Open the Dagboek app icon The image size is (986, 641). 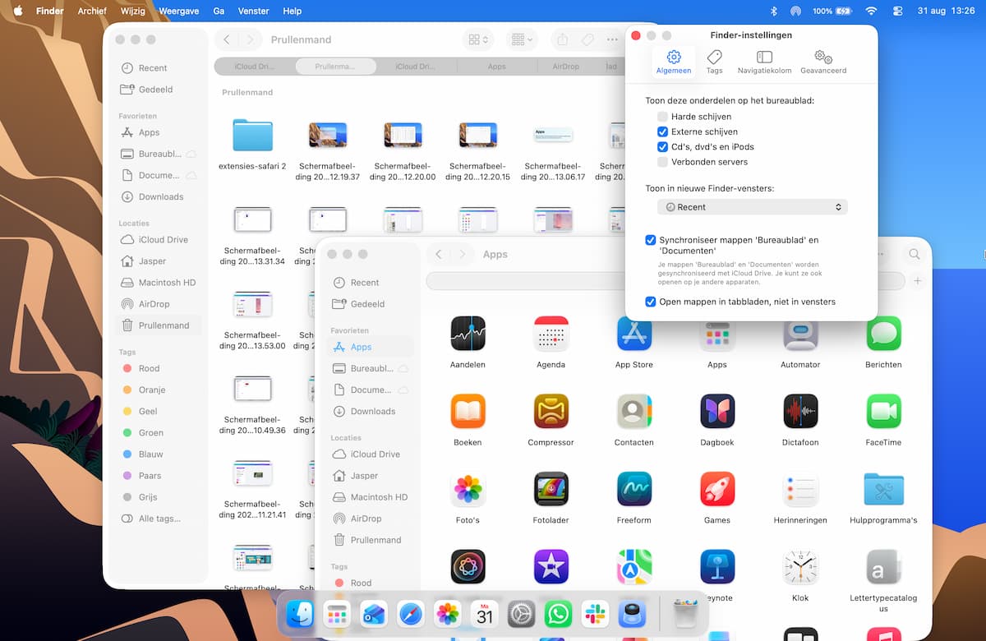tap(717, 411)
